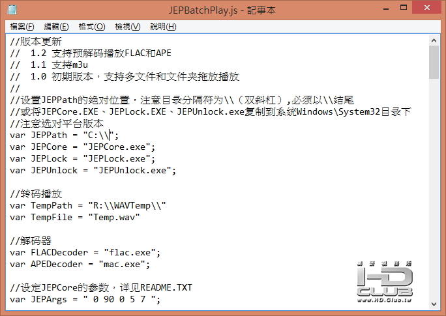Click the comment line mentioning Windows\System32
The width and height of the screenshot is (446, 316).
coord(211,111)
